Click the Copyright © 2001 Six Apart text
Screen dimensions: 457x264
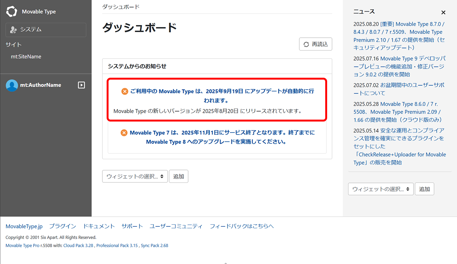(x=51, y=237)
